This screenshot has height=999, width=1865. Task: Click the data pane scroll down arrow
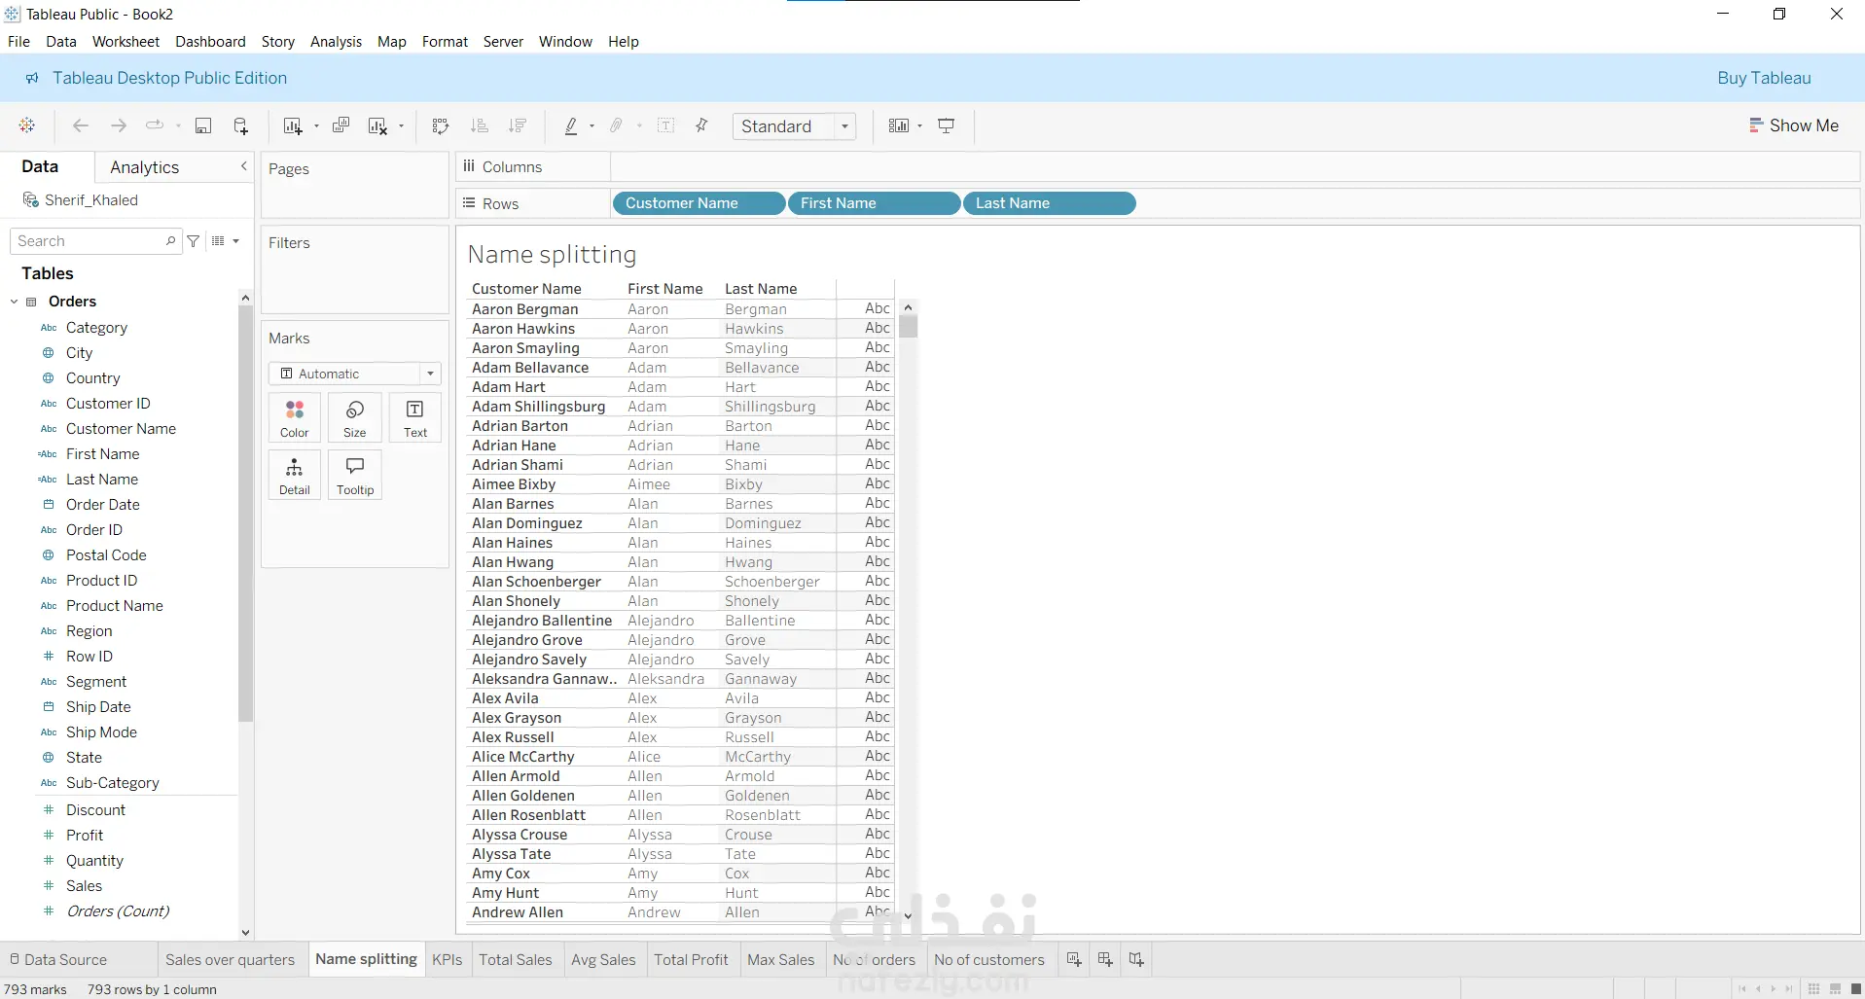coord(245,932)
